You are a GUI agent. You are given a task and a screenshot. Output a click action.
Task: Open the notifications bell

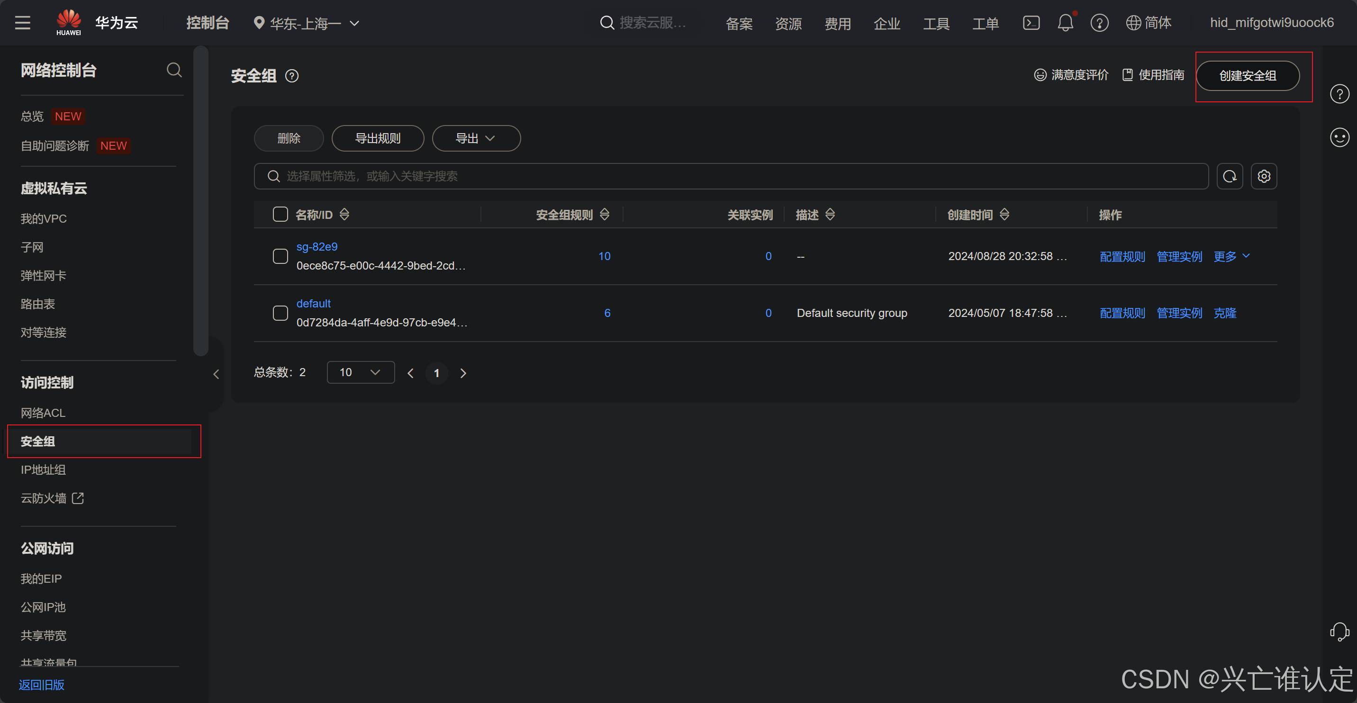[1065, 23]
